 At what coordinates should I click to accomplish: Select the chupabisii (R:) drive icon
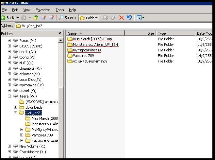(x=15, y=68)
